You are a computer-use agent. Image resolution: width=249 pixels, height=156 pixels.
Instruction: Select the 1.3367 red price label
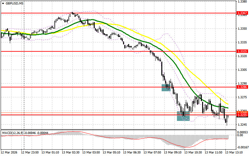[242, 13]
